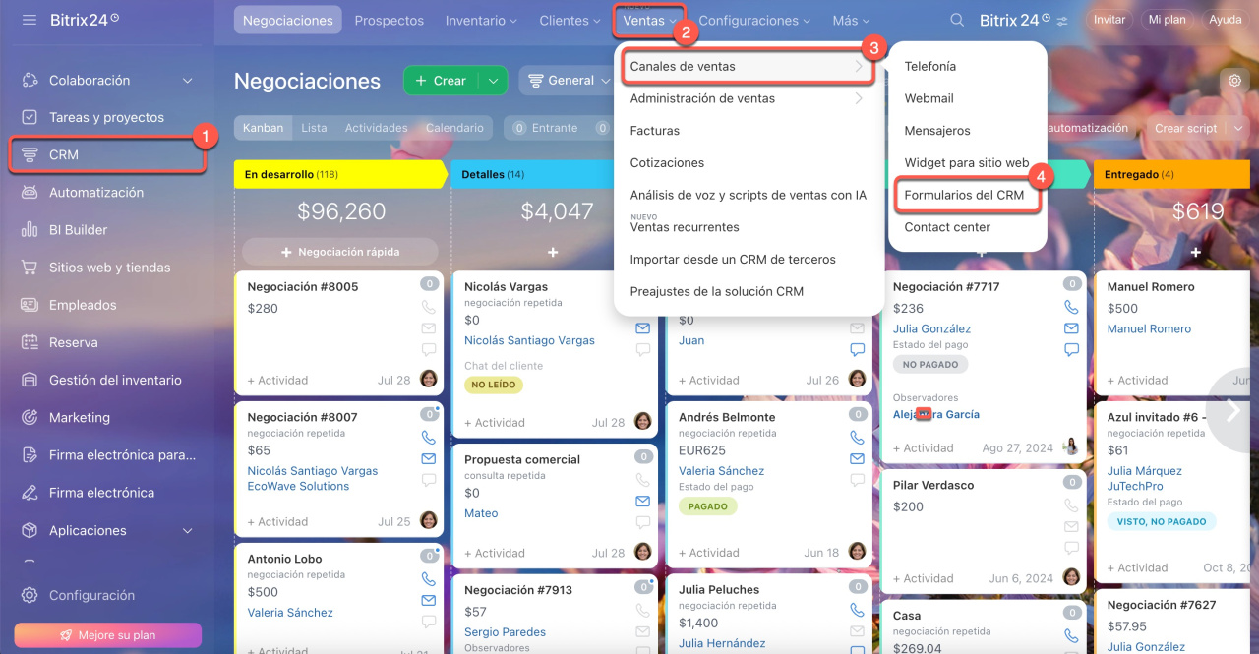
Task: Open the Inventario dropdown in top nav
Action: pyautogui.click(x=482, y=20)
